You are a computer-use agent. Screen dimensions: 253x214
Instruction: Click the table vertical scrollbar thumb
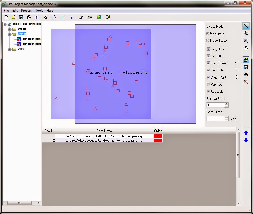tap(238, 155)
